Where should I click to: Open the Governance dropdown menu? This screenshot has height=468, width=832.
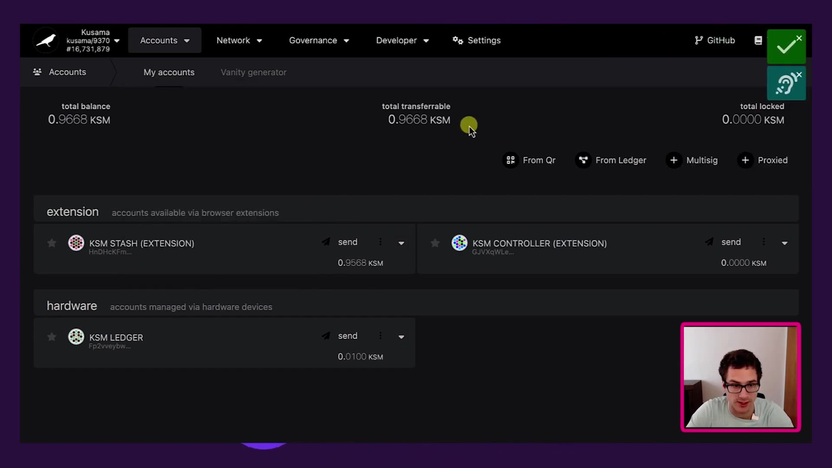tap(319, 40)
